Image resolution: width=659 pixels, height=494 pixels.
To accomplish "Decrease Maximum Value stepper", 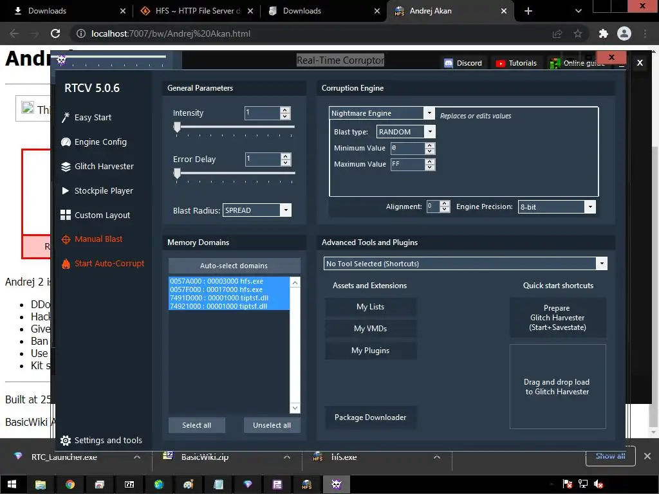I will (x=429, y=167).
